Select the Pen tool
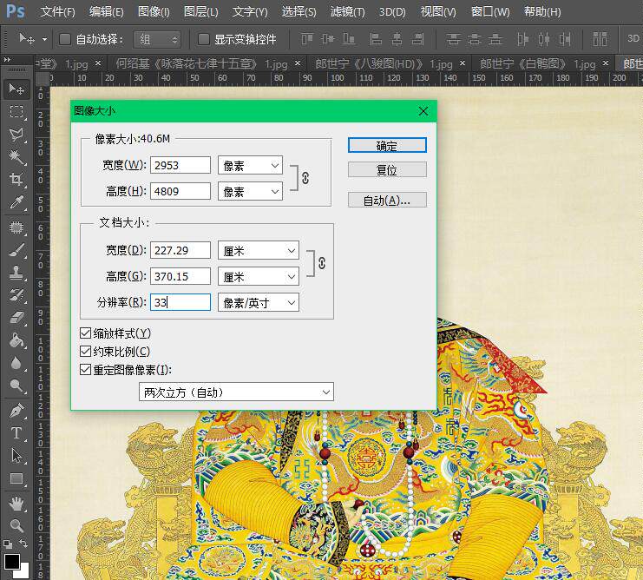Screen dimensions: 643x580 (16, 410)
